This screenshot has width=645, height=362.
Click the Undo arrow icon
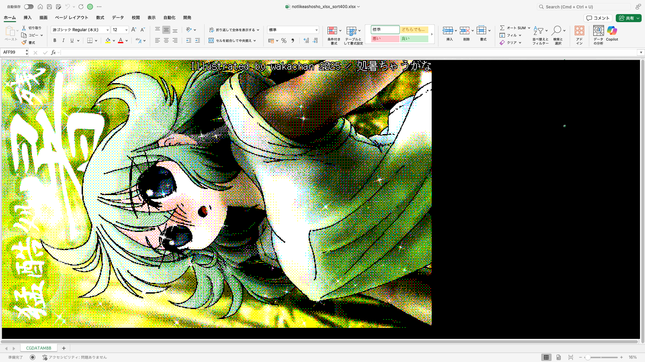click(68, 7)
